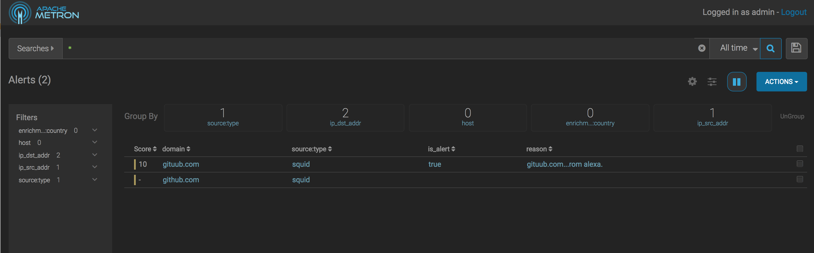Open the ACTIONS dropdown menu
814x253 pixels.
pos(781,81)
